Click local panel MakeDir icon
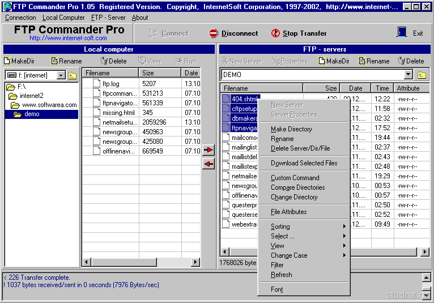 tap(7, 61)
